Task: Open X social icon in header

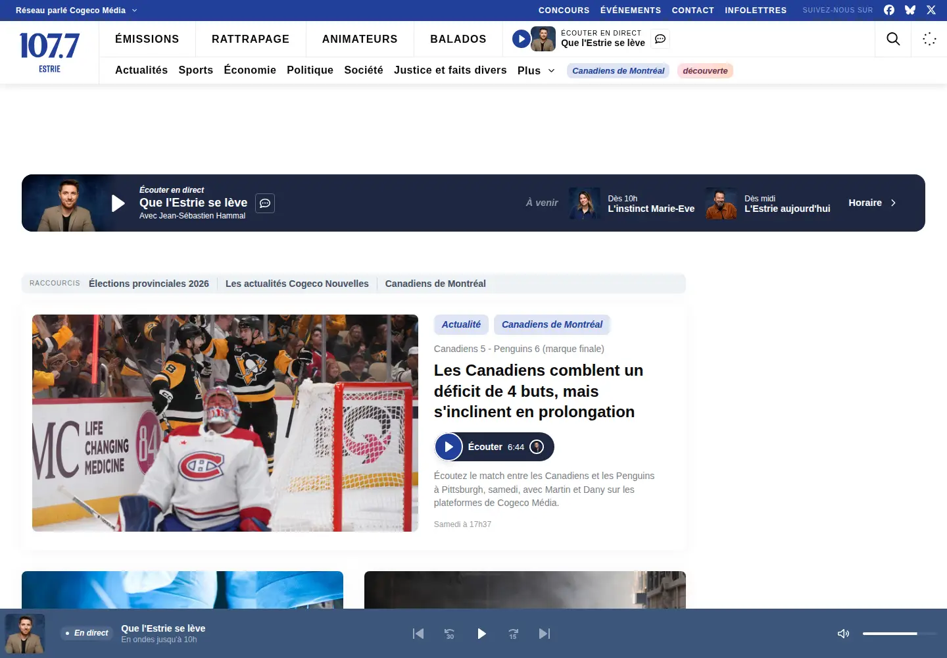Action: 931,10
